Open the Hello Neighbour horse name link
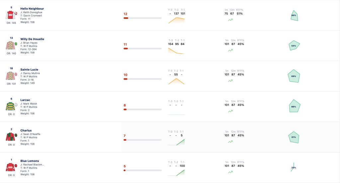Image resolution: width=340 pixels, height=183 pixels. (x=32, y=9)
